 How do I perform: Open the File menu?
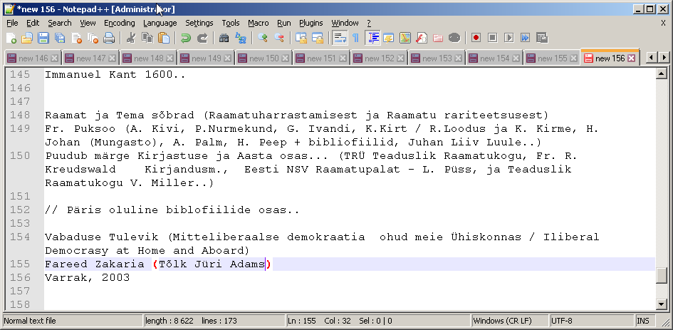pyautogui.click(x=12, y=23)
